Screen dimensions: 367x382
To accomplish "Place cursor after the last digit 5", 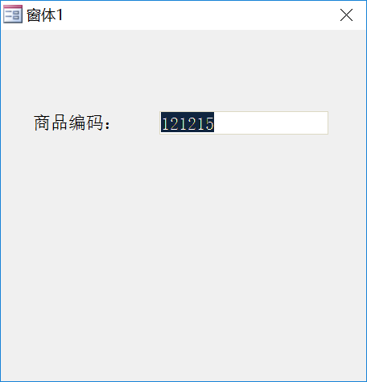I will [214, 122].
